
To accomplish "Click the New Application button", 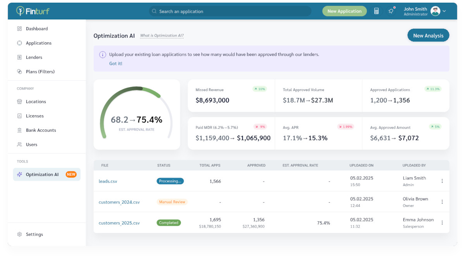I will coord(344,11).
